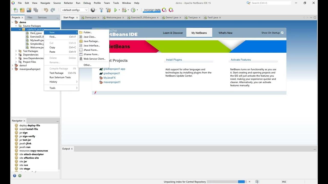Select javafx run goal in Navigator
Image resolution: width=328 pixels, height=184 pixels.
click(x=25, y=147)
